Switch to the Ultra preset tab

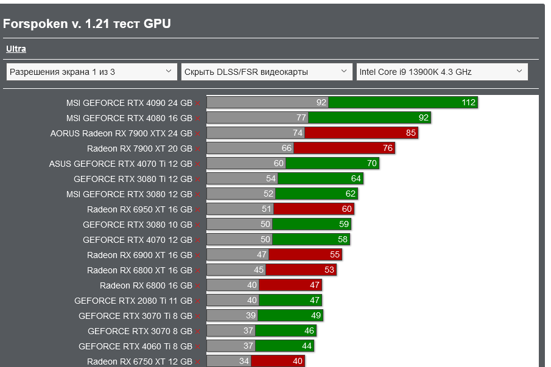tap(16, 49)
